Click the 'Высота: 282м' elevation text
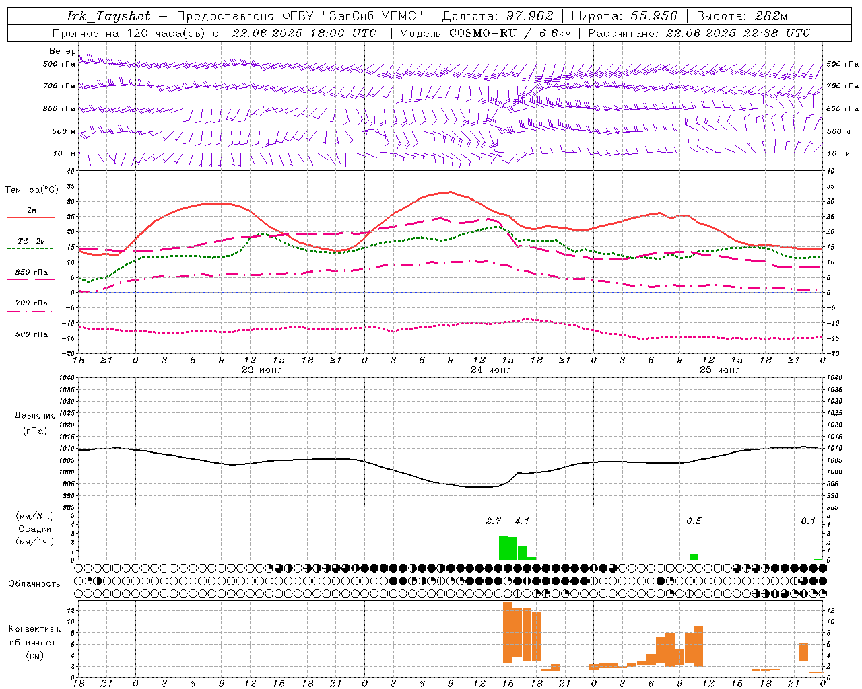 tap(741, 16)
